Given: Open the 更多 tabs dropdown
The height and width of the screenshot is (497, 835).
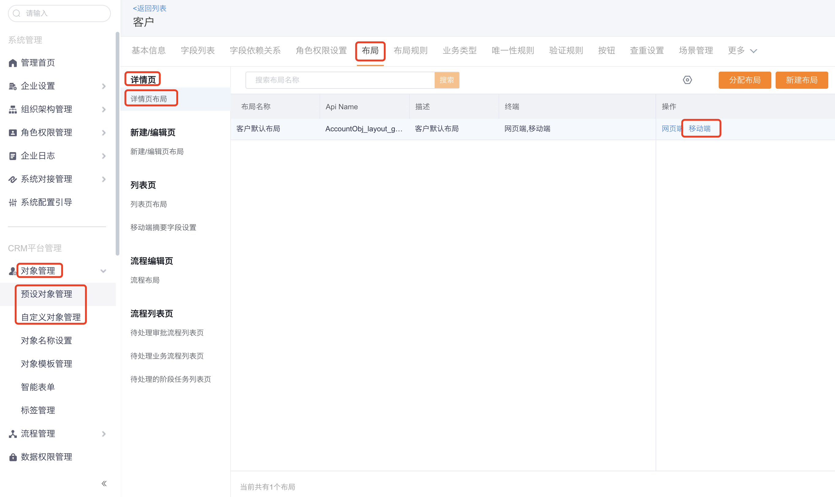Looking at the screenshot, I should (x=742, y=50).
